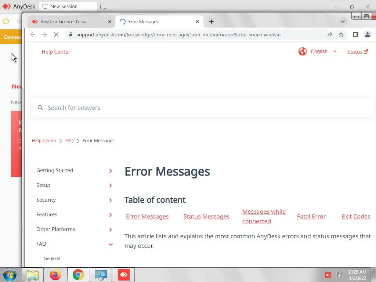Click the Help Center header link
This screenshot has width=376, height=282.
tap(56, 52)
